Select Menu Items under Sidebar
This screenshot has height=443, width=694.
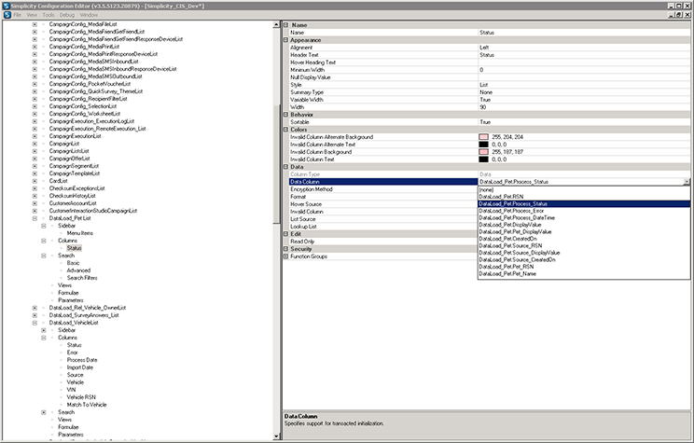[79, 233]
